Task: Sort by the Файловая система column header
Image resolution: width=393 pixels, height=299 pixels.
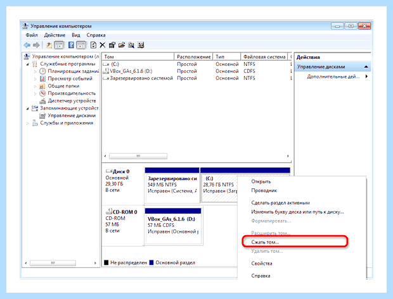Action: coord(264,57)
